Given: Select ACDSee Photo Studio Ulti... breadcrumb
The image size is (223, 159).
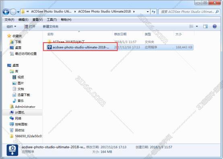Looking at the screenshot, I should 51,12.
